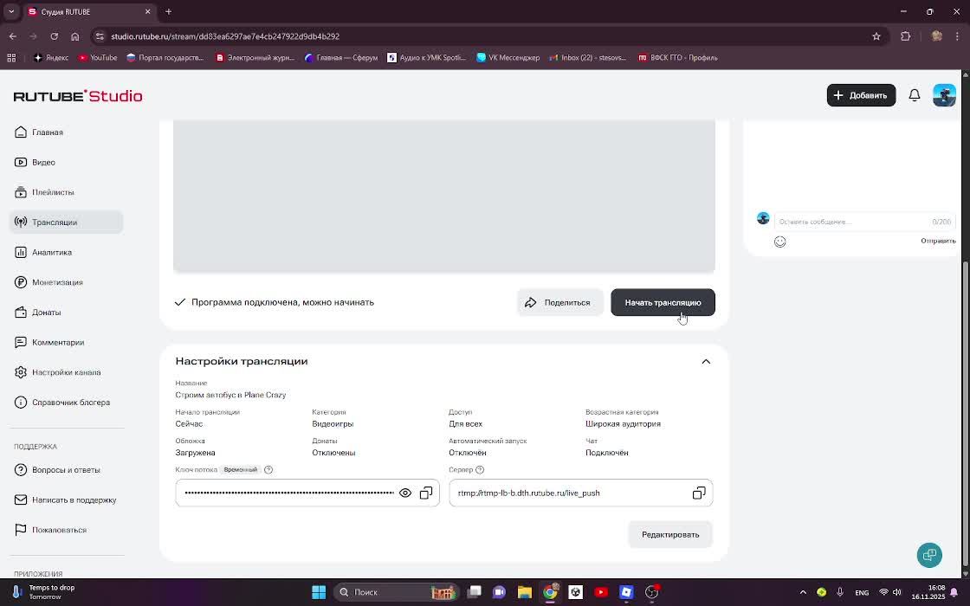This screenshot has height=606, width=970.
Task: Click the question icon for Вопросы и ответы
Action: pyautogui.click(x=21, y=470)
